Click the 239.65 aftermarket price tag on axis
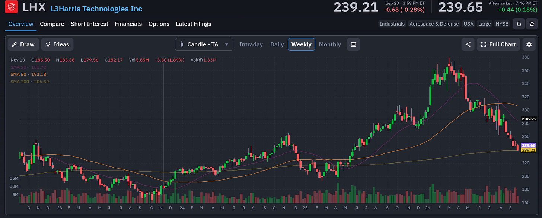This screenshot has width=542, height=218. [529, 145]
